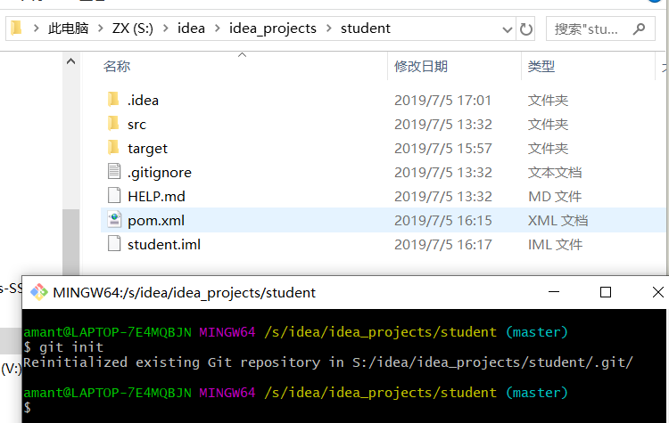The width and height of the screenshot is (669, 423).
Task: Select the HELP.md file icon
Action: coord(112,196)
